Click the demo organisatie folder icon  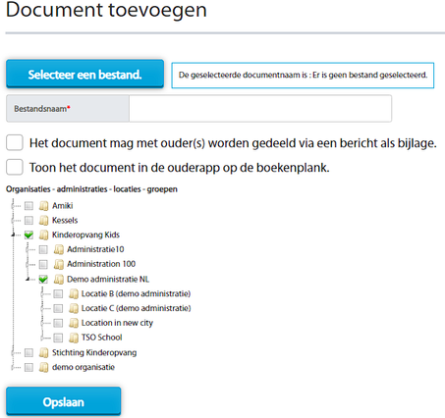[43, 367]
